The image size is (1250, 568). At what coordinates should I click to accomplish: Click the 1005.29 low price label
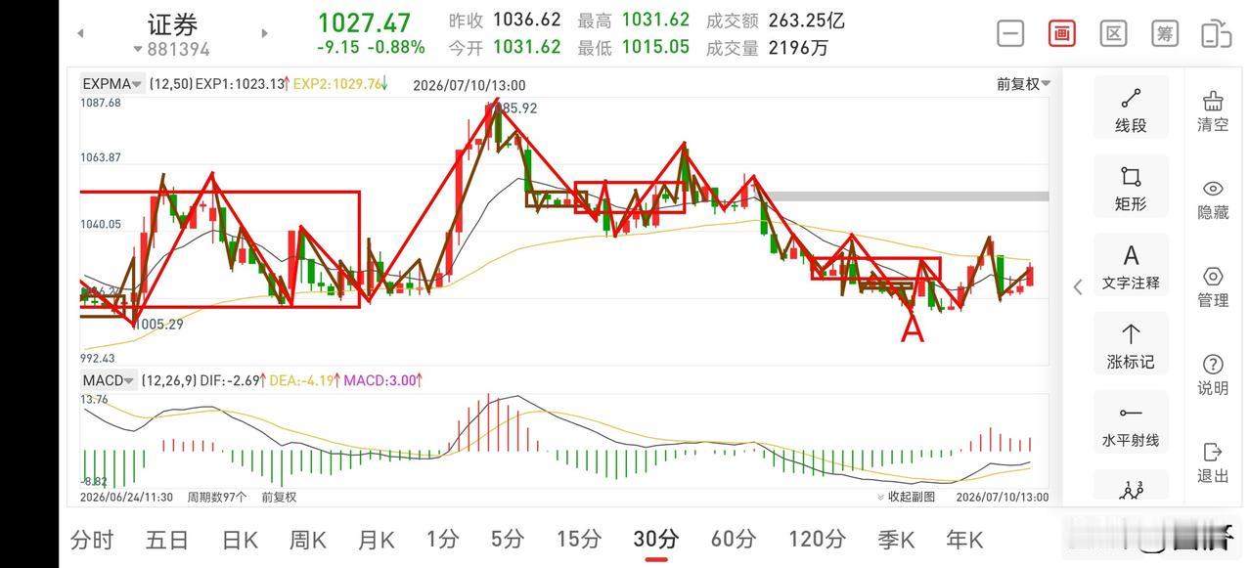click(157, 324)
